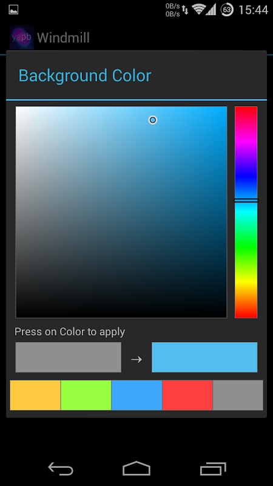Tap the cellular signal strength icon
Viewport: 273px width, 486px height.
coord(211,10)
